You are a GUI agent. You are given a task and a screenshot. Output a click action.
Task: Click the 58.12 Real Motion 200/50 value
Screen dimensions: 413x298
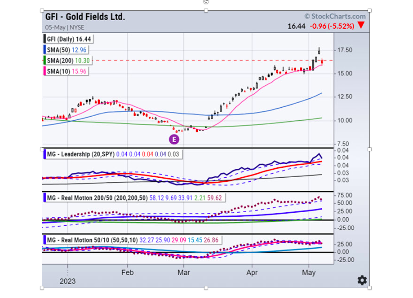156,198
